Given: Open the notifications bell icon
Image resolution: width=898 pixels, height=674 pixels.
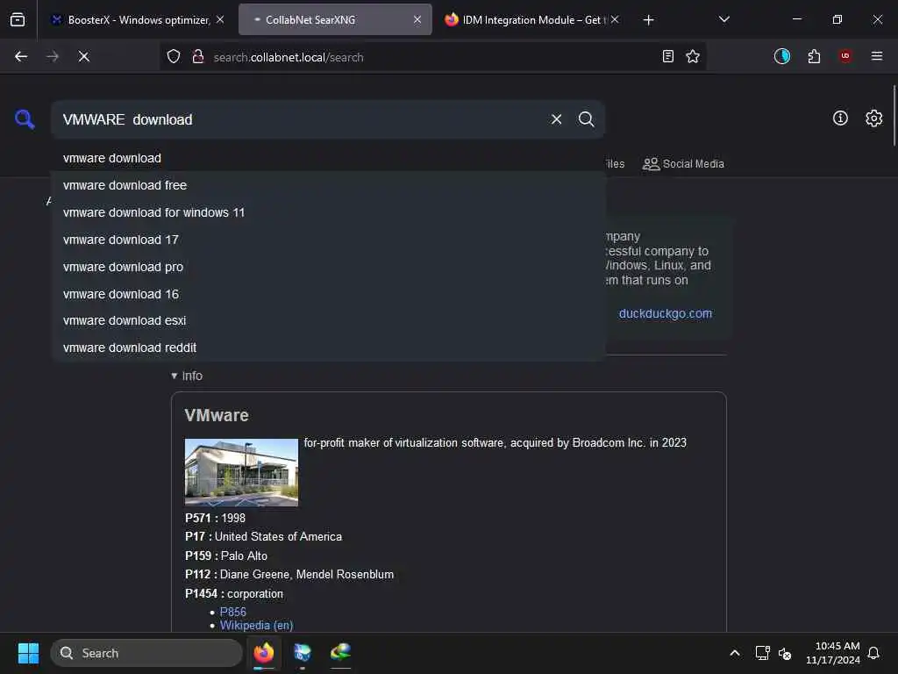Looking at the screenshot, I should [x=873, y=653].
